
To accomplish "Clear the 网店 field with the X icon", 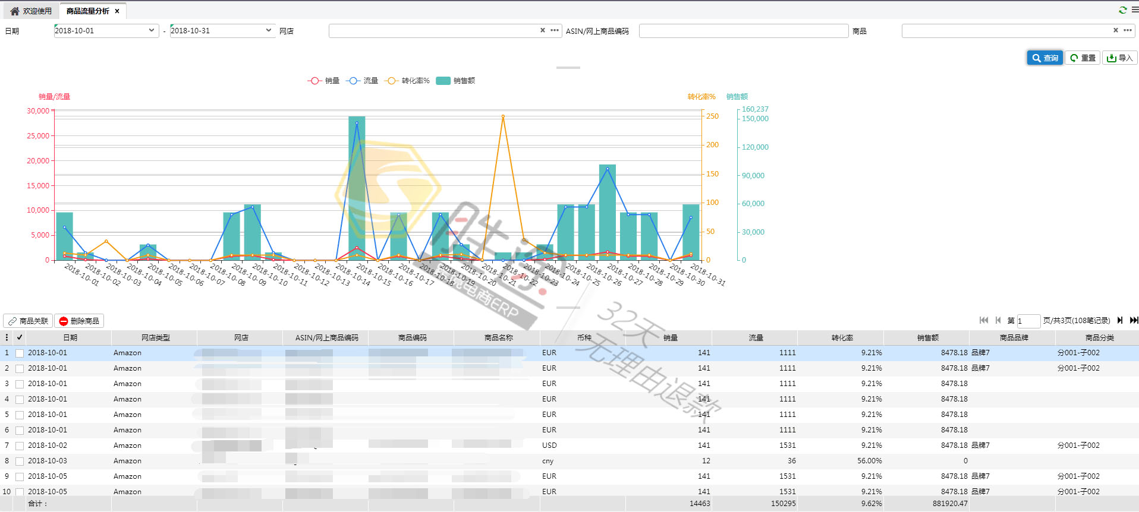I will [x=542, y=30].
